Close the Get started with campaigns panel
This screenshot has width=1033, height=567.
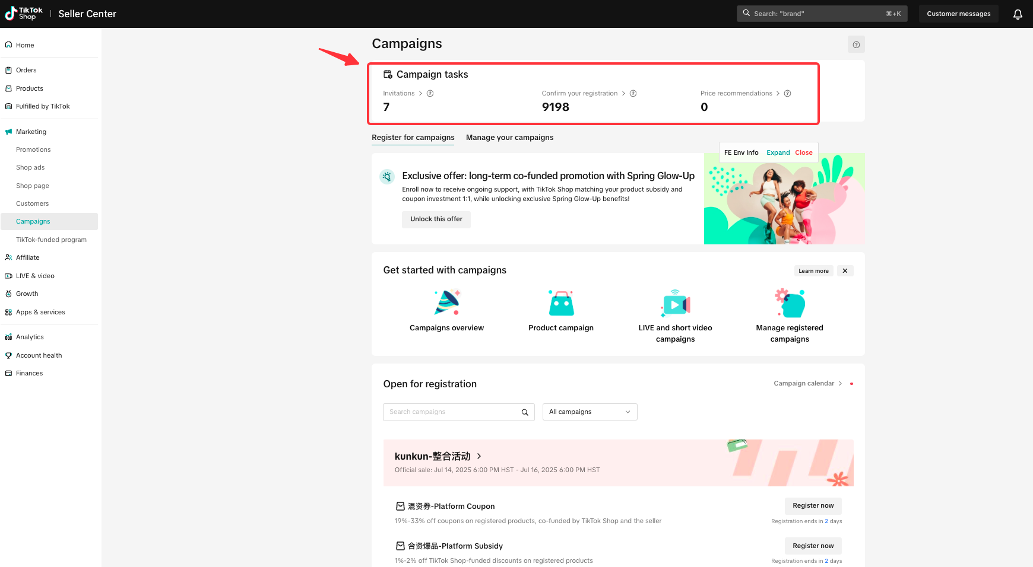(845, 271)
